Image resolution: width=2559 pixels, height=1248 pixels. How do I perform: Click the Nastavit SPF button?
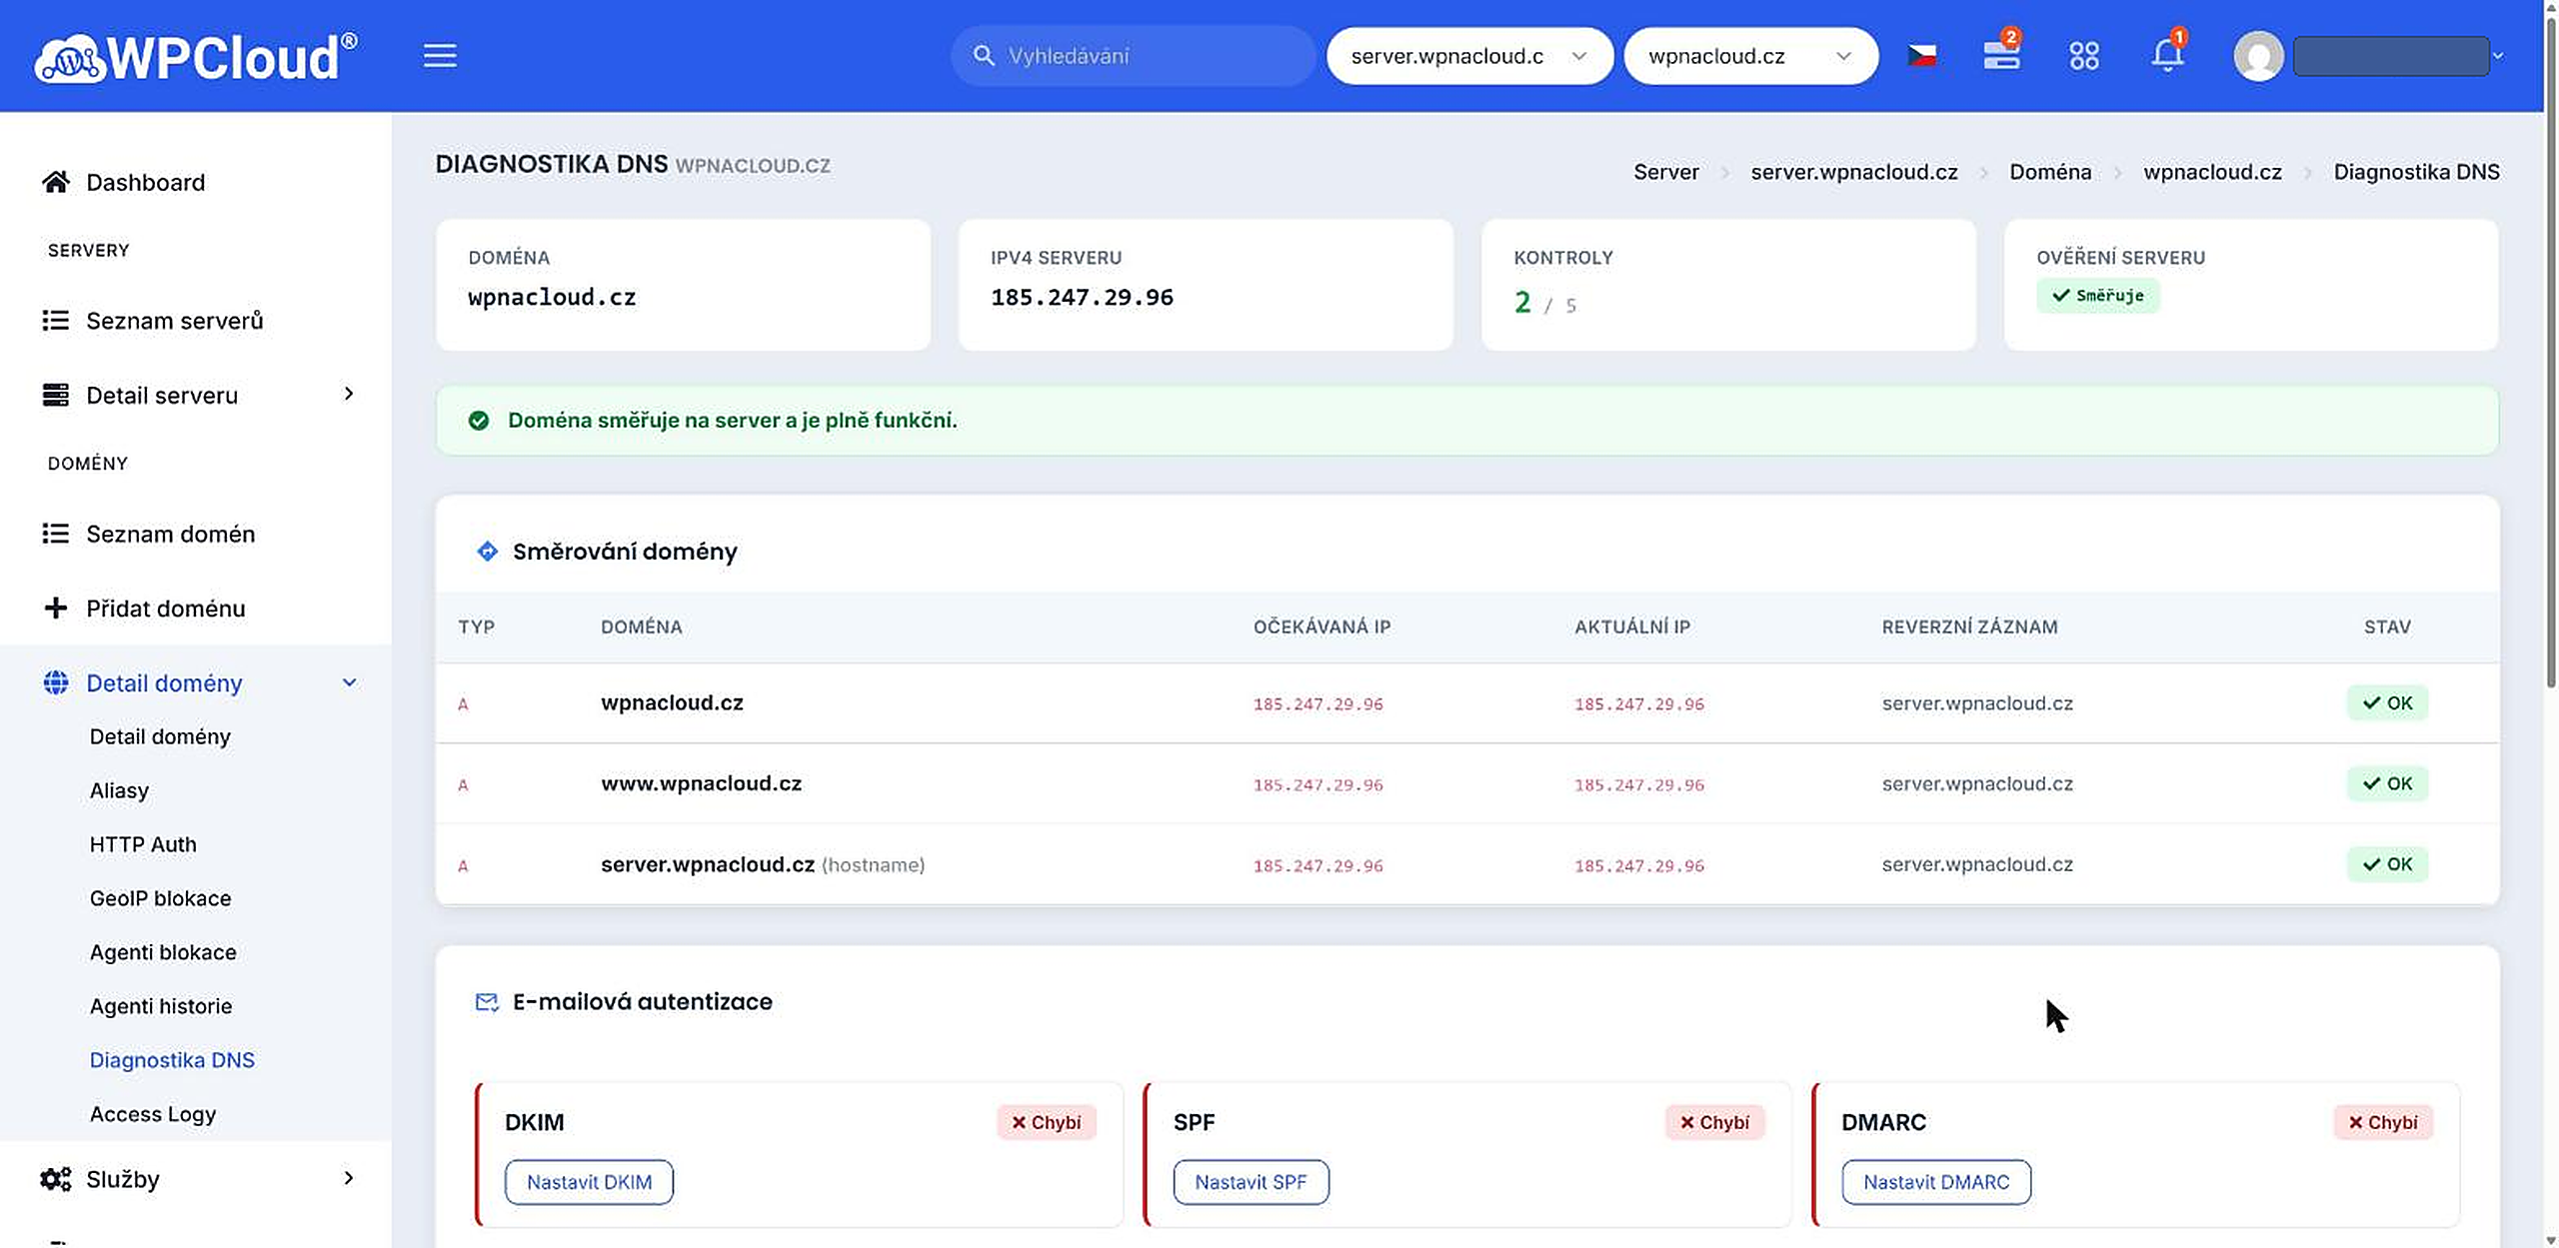click(1251, 1182)
